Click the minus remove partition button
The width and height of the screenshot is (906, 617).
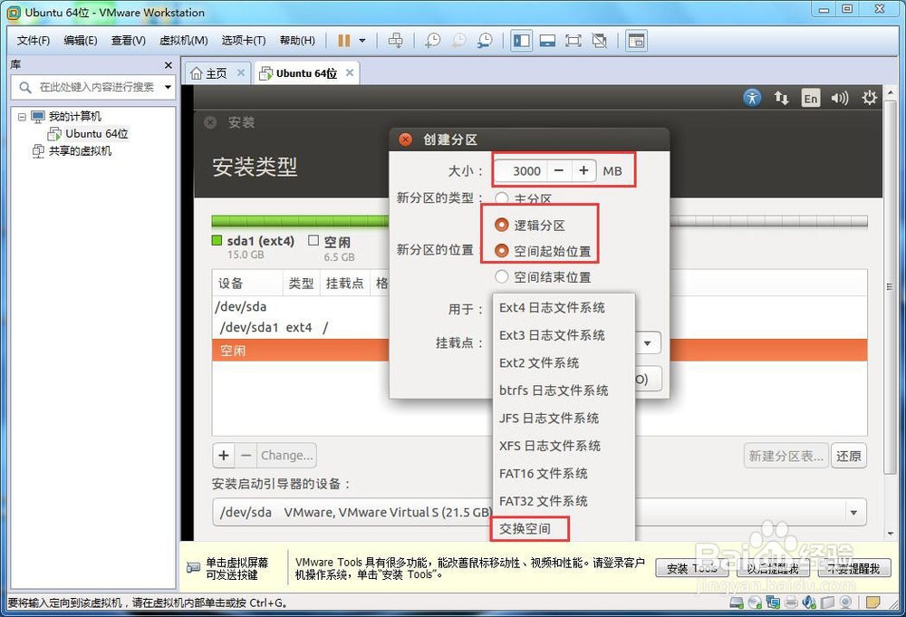(x=246, y=456)
